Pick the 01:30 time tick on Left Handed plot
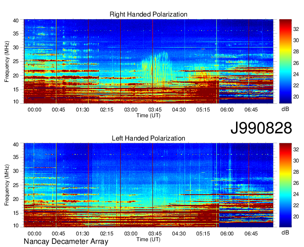The width and height of the screenshot is (304, 247). [83, 234]
